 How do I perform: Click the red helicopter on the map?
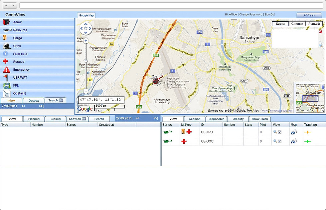click(157, 80)
